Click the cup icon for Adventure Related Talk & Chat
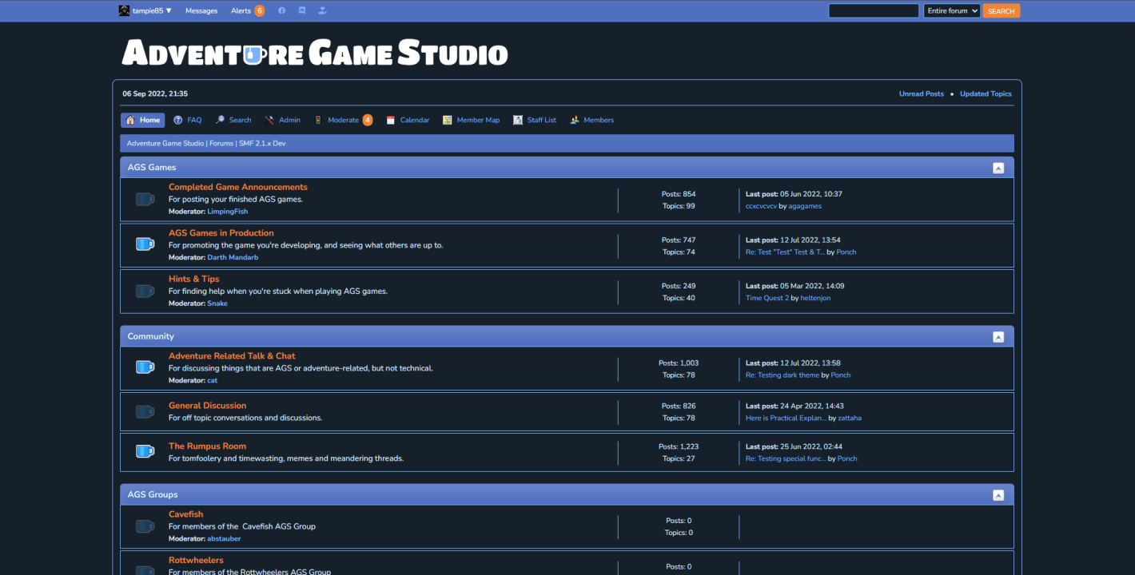The image size is (1135, 575). point(145,367)
